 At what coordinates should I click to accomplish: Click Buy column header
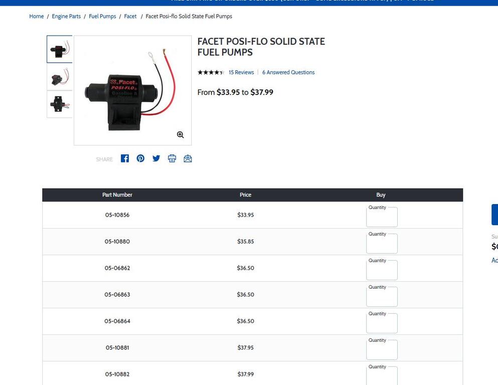(x=381, y=195)
